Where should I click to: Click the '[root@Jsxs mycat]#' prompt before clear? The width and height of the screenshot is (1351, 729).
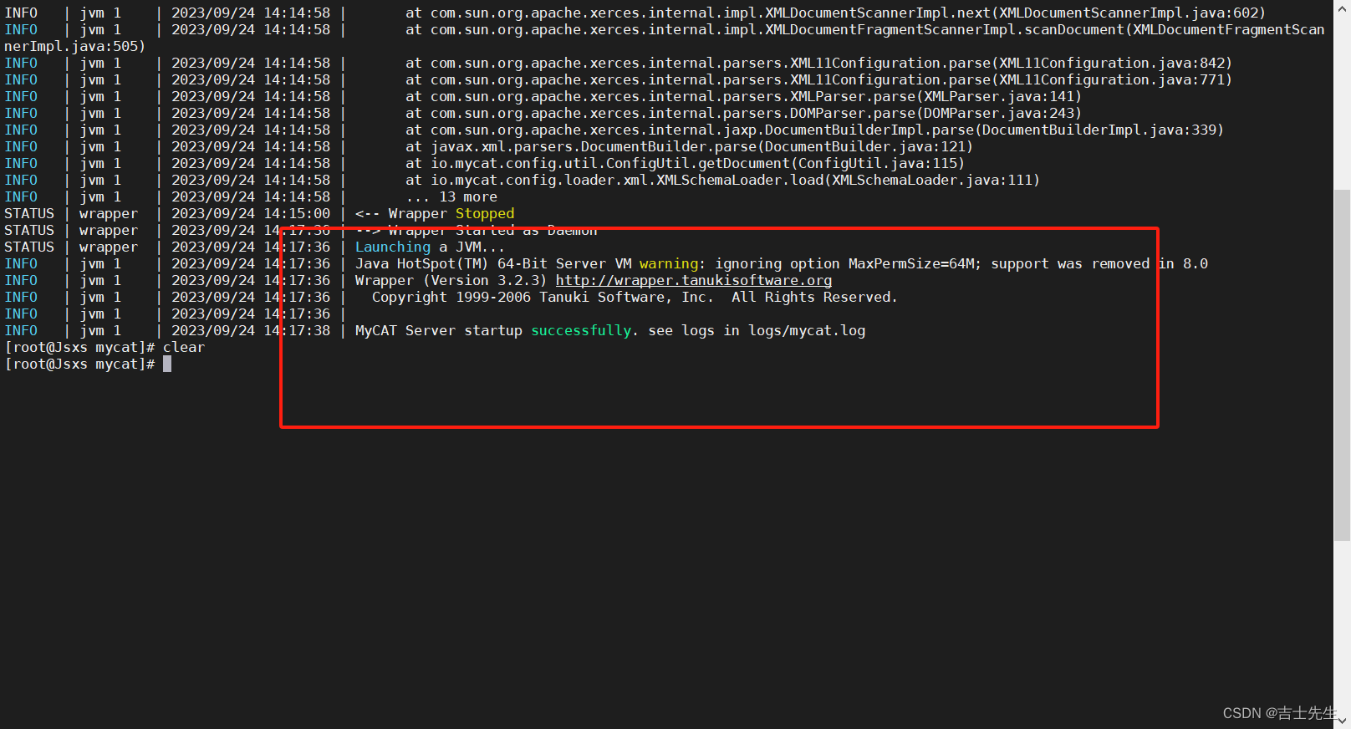[79, 348]
